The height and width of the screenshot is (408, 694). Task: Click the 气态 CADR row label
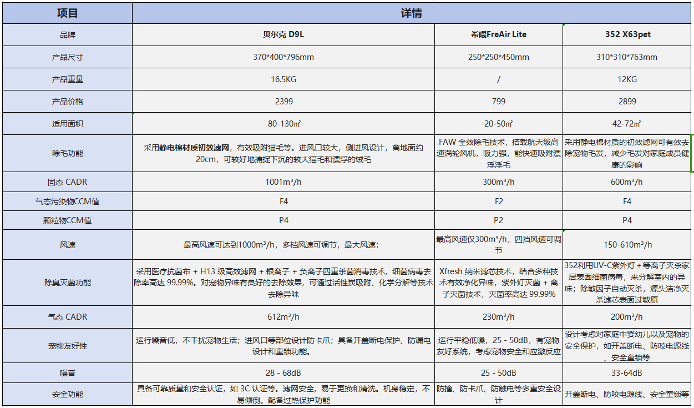[67, 317]
